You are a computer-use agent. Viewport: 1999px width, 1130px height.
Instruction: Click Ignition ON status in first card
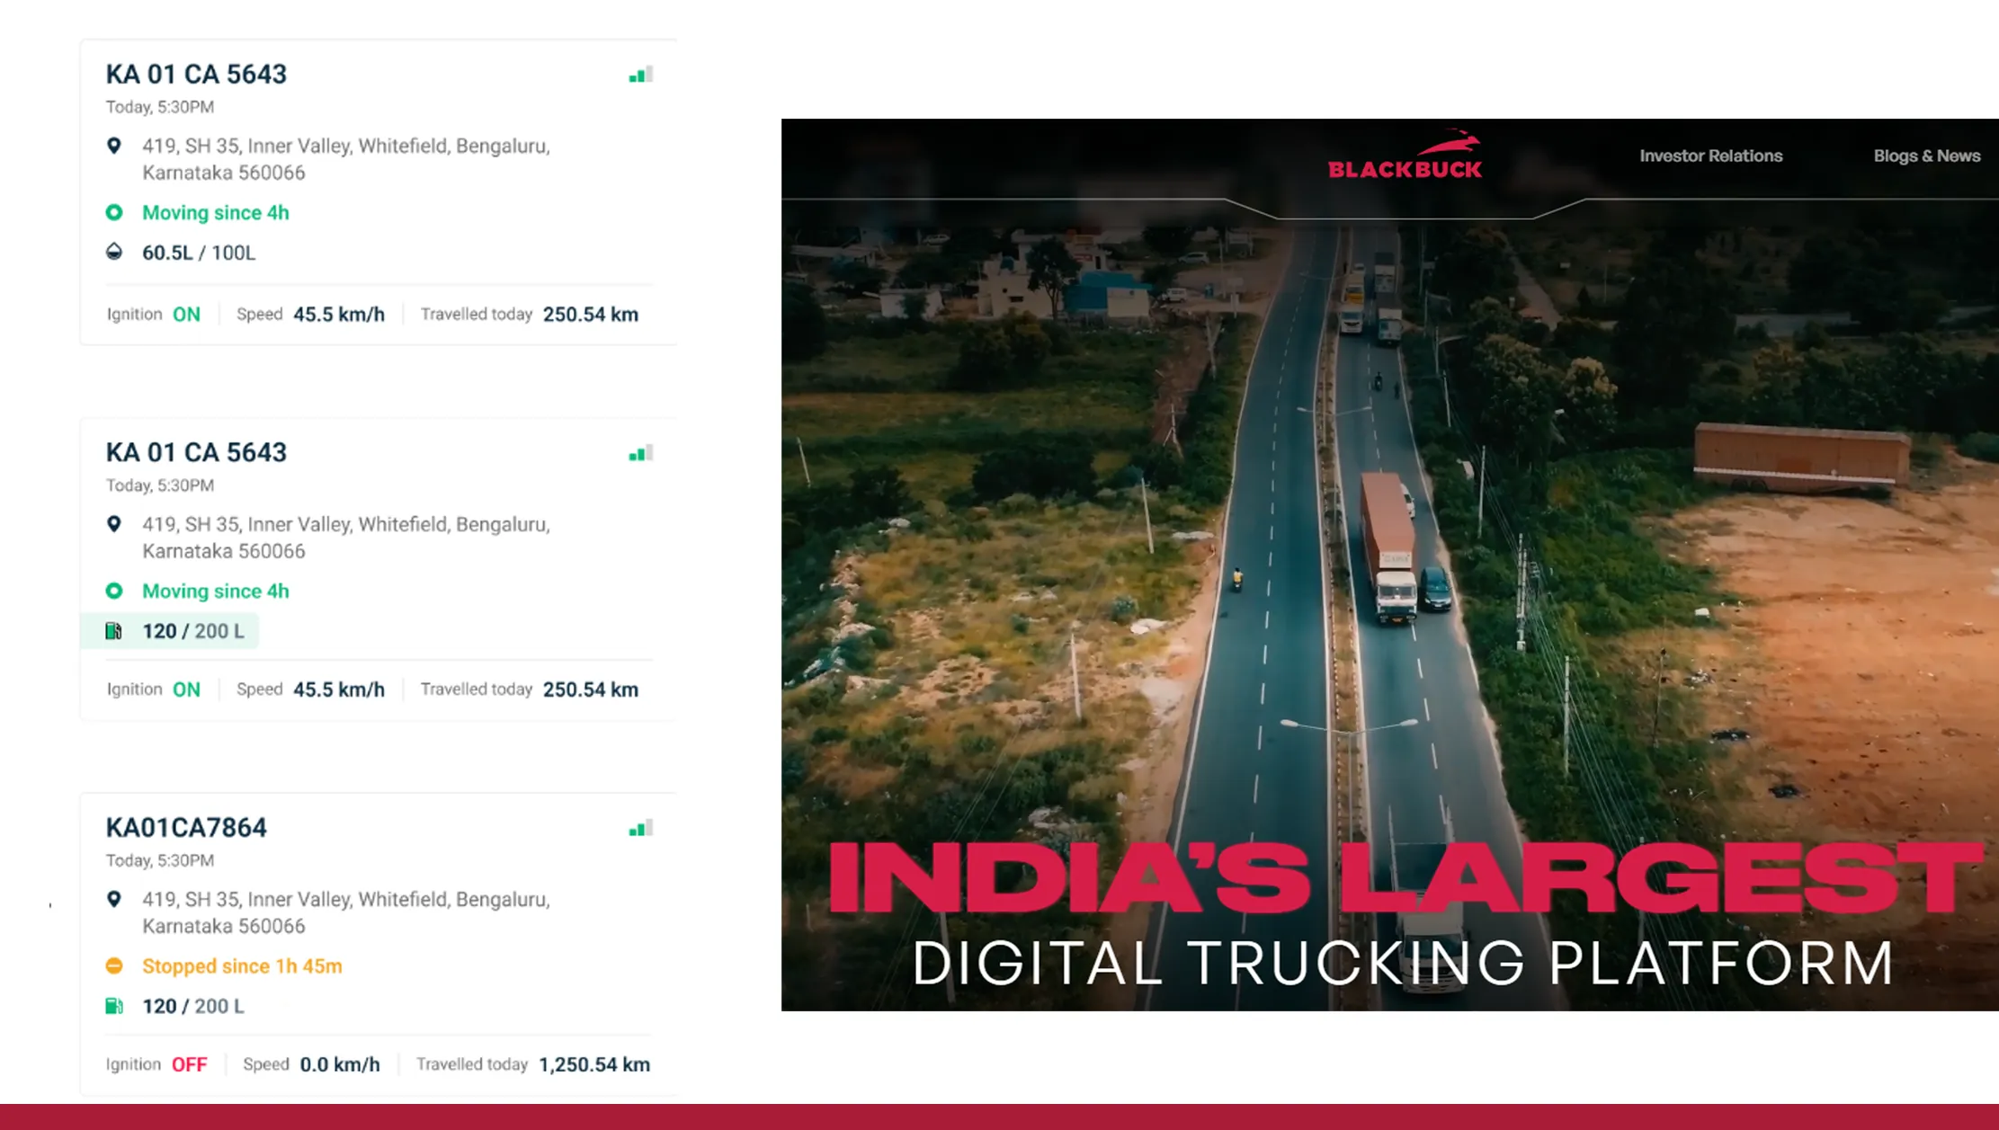pos(186,315)
